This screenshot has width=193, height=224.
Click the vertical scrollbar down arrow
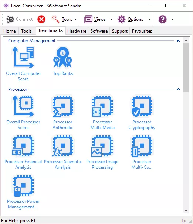(x=186, y=210)
